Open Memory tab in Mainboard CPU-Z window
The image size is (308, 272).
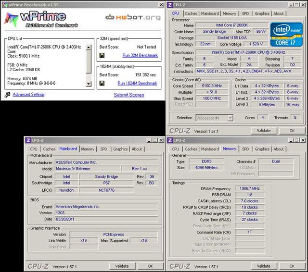tap(88, 149)
